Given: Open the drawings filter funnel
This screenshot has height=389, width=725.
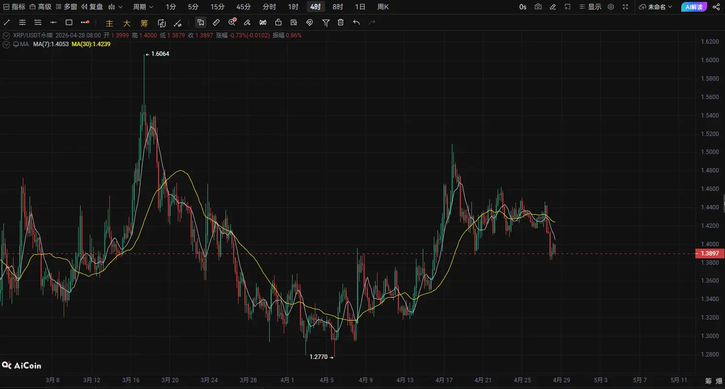Looking at the screenshot, I should pos(326,22).
